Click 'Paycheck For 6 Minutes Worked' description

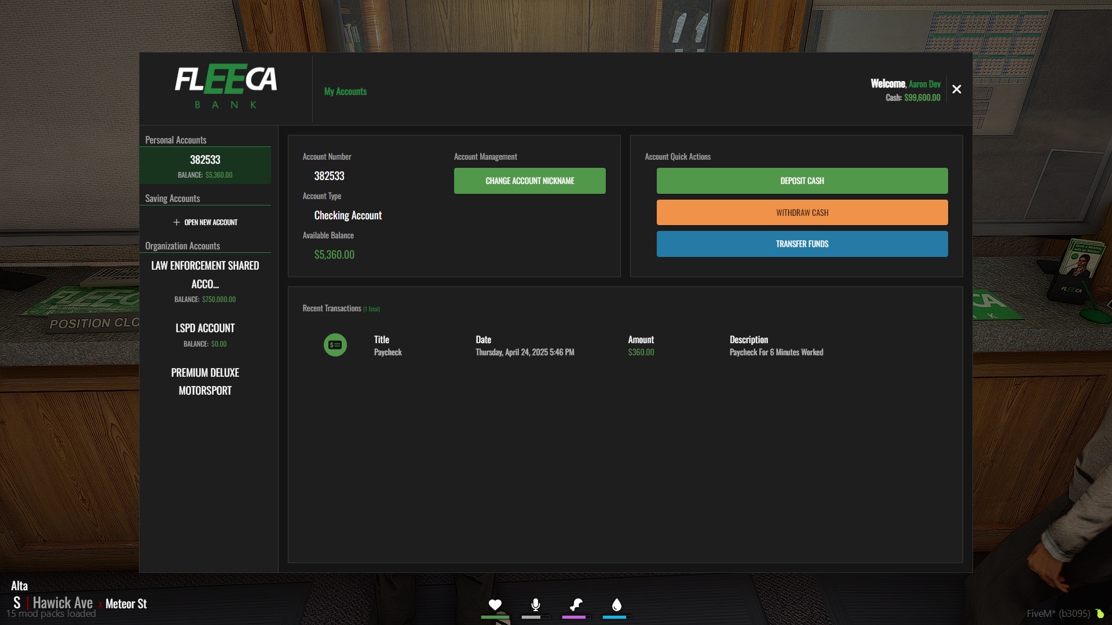[x=776, y=352]
